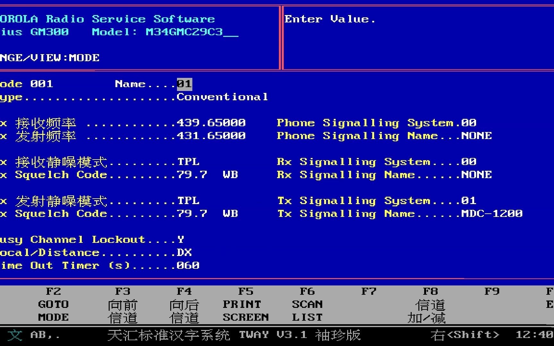Click the Phone Signalling System label
554x346 pixels.
(x=365, y=123)
